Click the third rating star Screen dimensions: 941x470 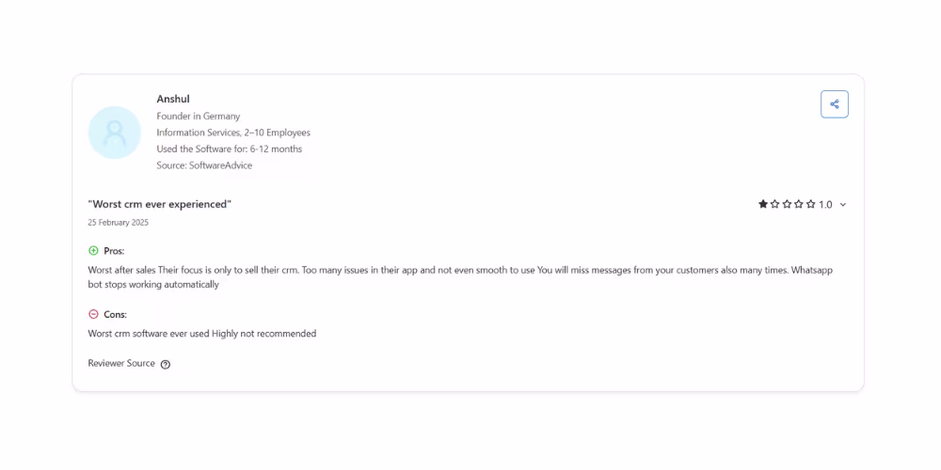pos(787,204)
